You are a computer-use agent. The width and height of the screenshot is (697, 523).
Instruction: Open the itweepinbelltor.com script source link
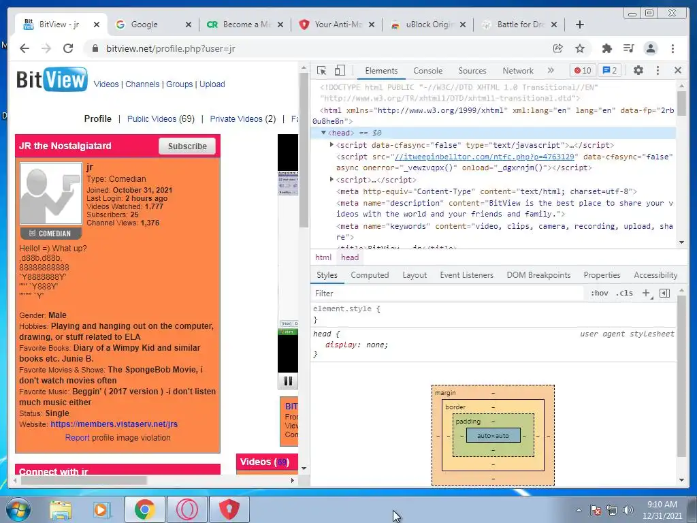pyautogui.click(x=485, y=157)
